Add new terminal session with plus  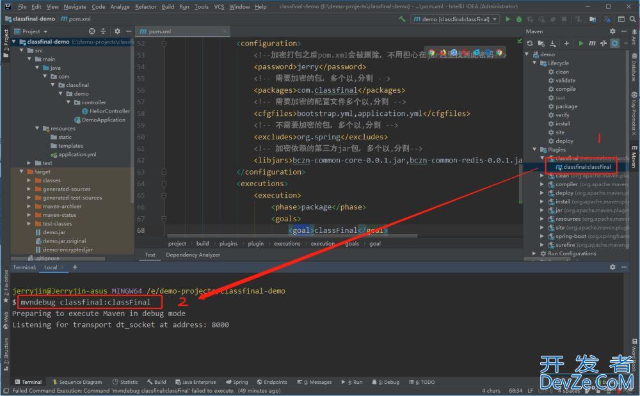(75, 267)
